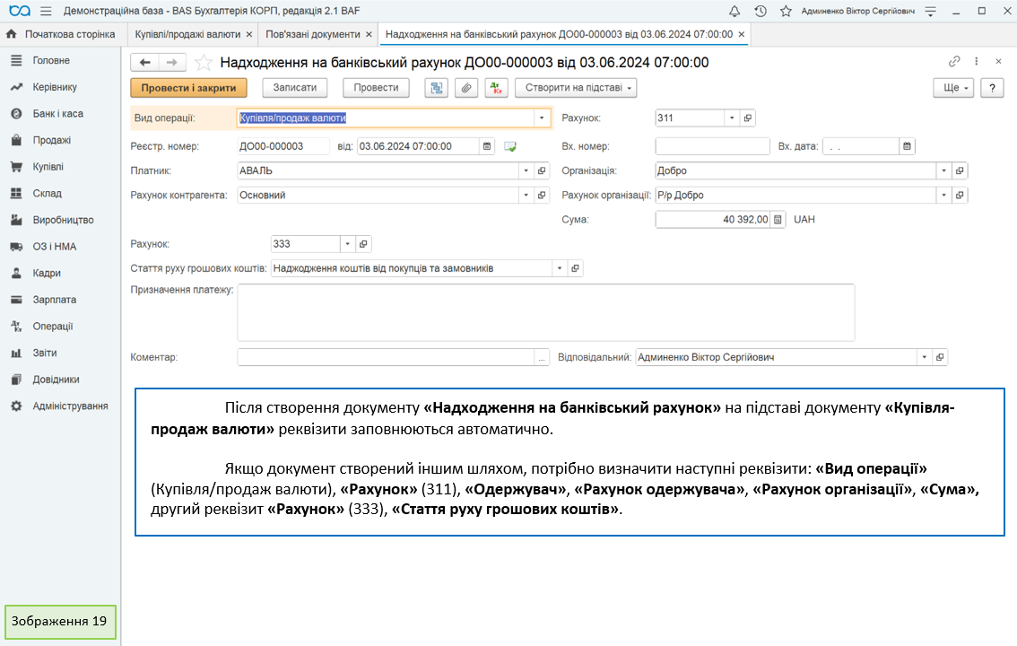Screen dimensions: 1017x646
Task: Close the Пов'язані документи tab
Action: tap(369, 34)
